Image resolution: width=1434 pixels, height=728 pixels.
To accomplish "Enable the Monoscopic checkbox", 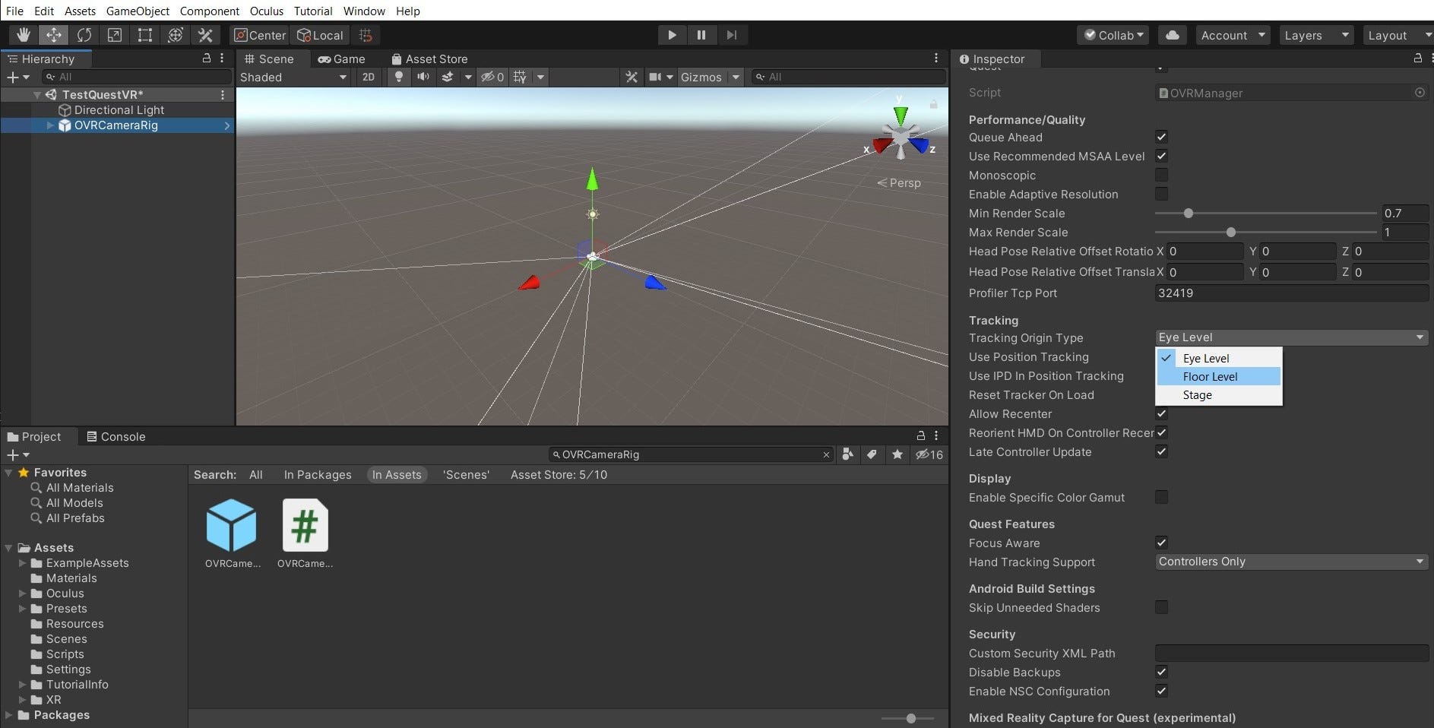I will tap(1161, 175).
